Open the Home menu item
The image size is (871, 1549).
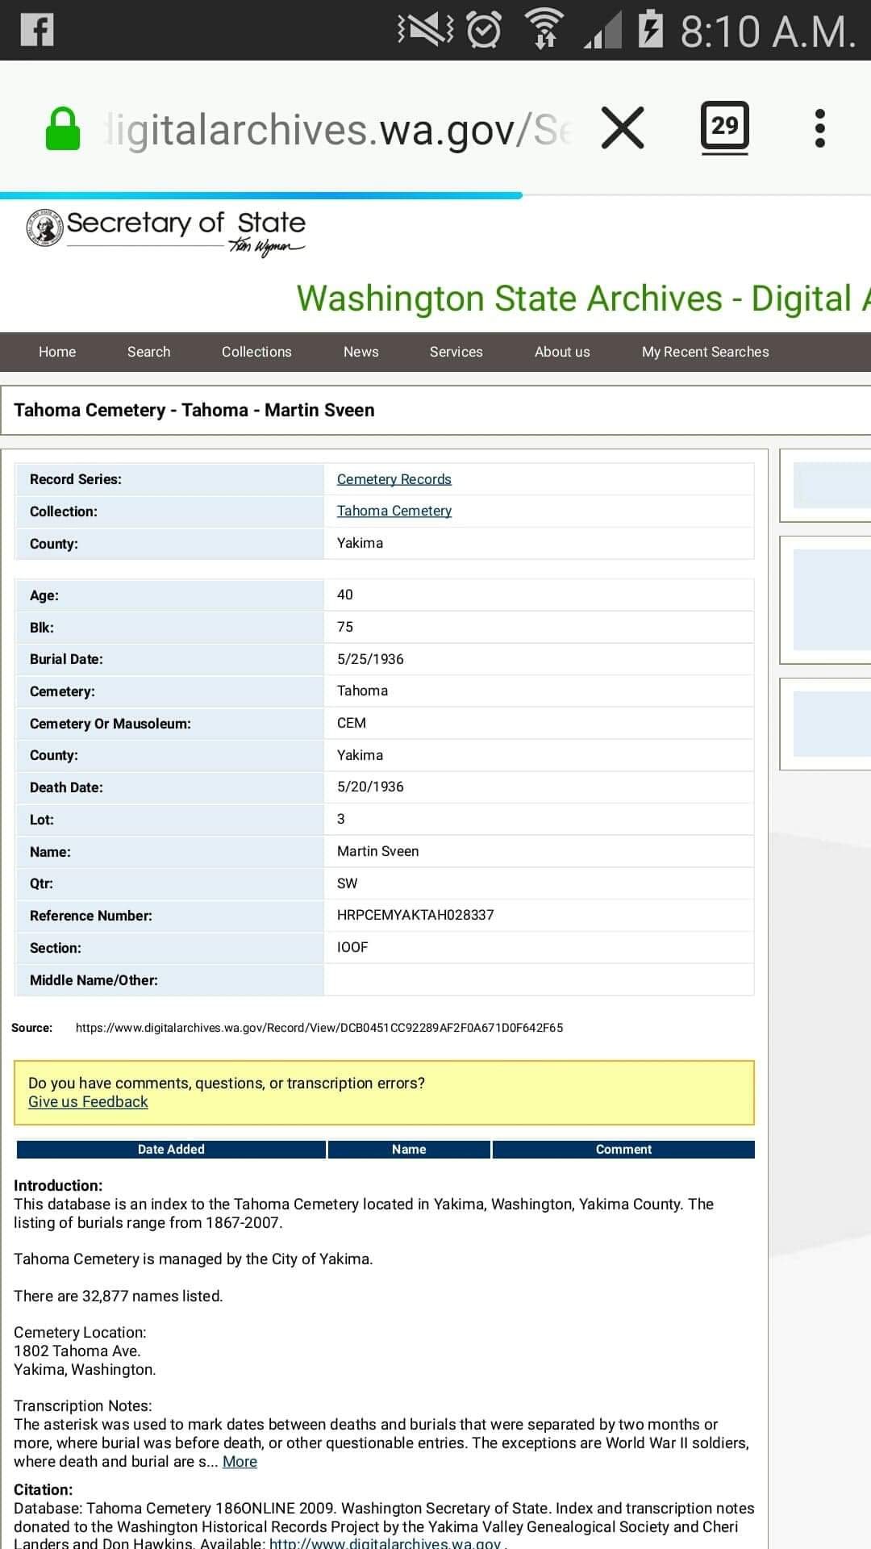coord(57,352)
